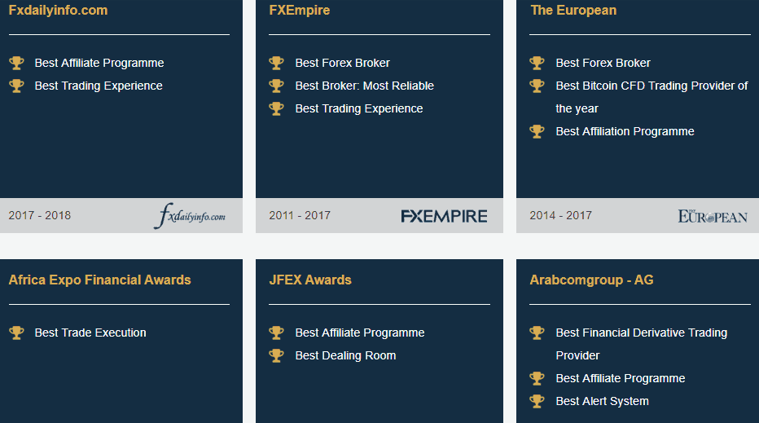Select the Africa Expo Financial Awards title

[99, 280]
